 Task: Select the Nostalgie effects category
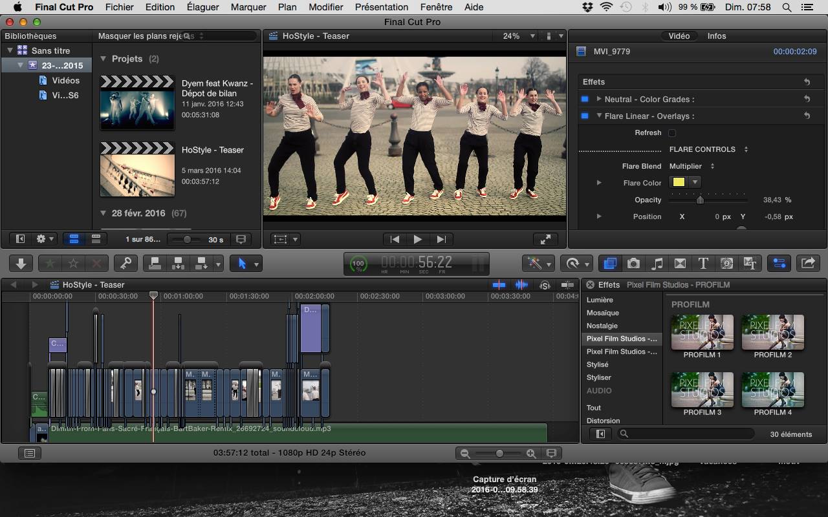(602, 326)
